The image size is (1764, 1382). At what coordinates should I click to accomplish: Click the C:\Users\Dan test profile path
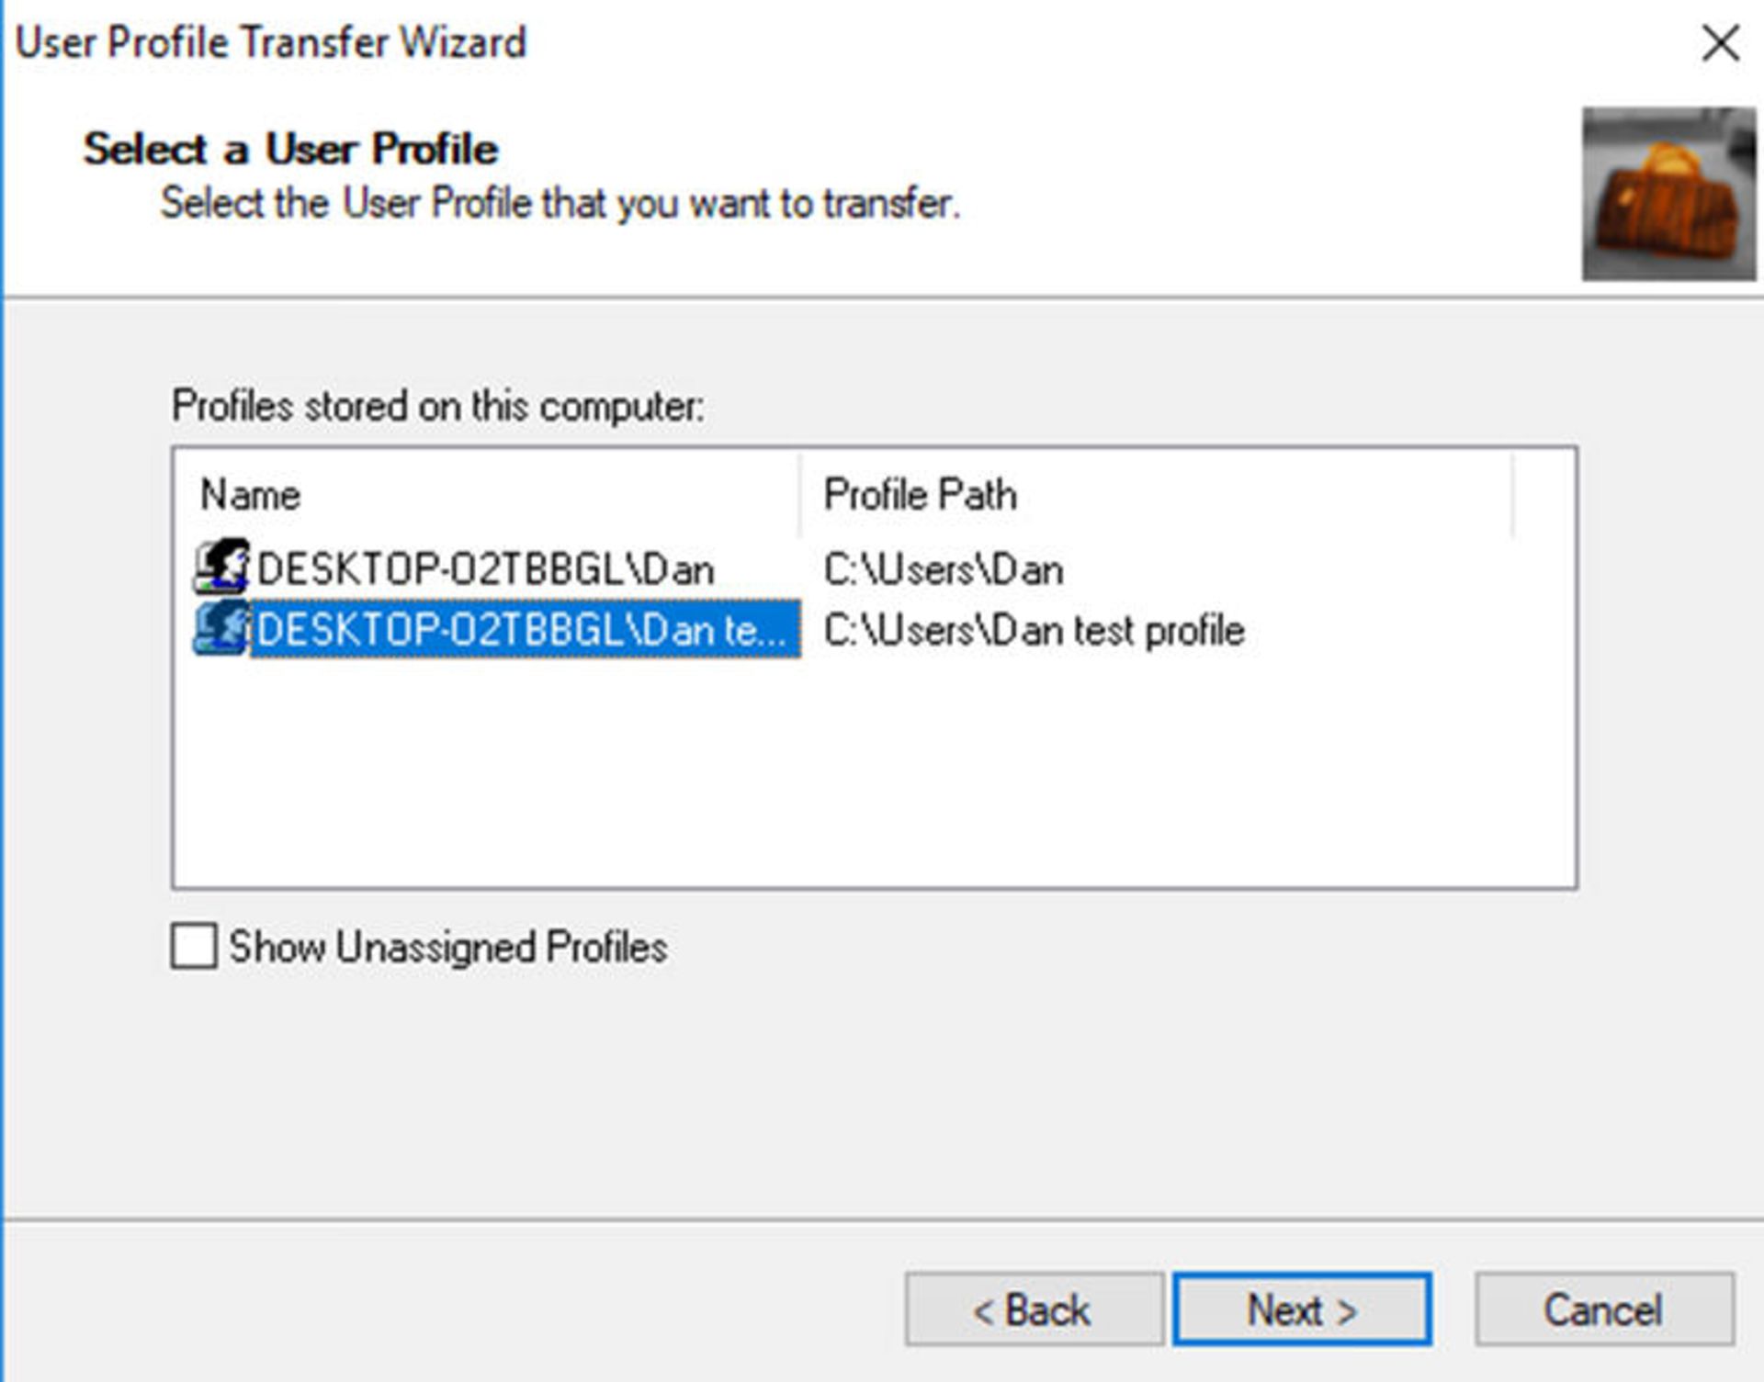point(1034,631)
